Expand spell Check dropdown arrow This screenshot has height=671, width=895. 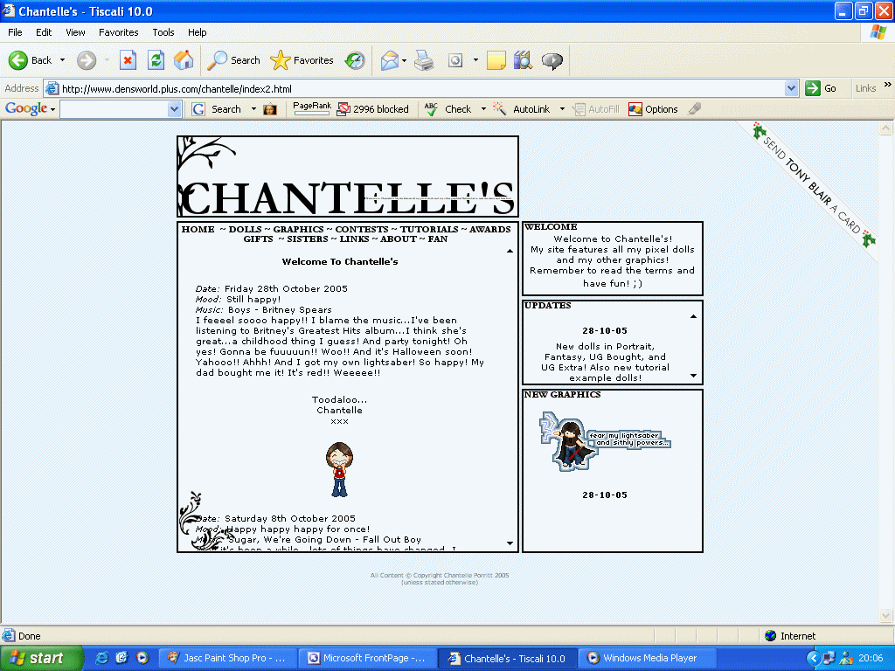tap(483, 109)
